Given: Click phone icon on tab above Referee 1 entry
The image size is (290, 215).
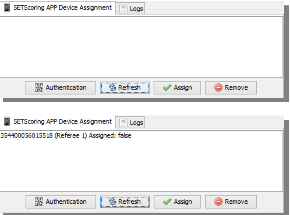Looking at the screenshot, I should [7, 121].
